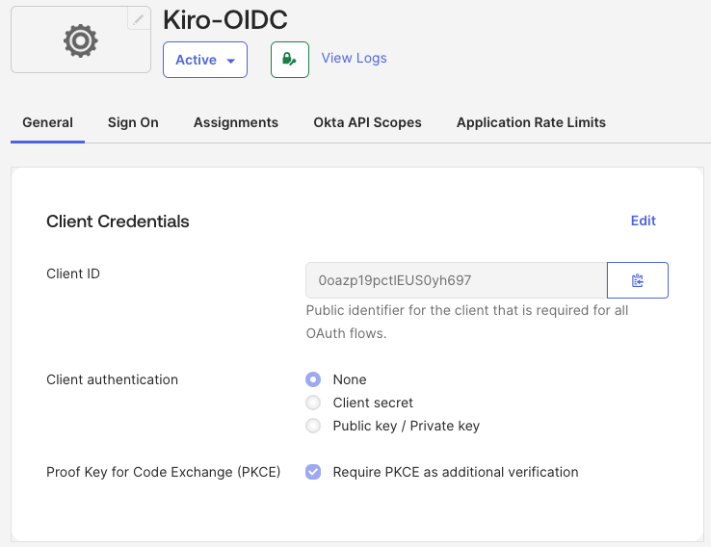Choose the Client secret radio button
This screenshot has width=711, height=547.
tap(313, 403)
